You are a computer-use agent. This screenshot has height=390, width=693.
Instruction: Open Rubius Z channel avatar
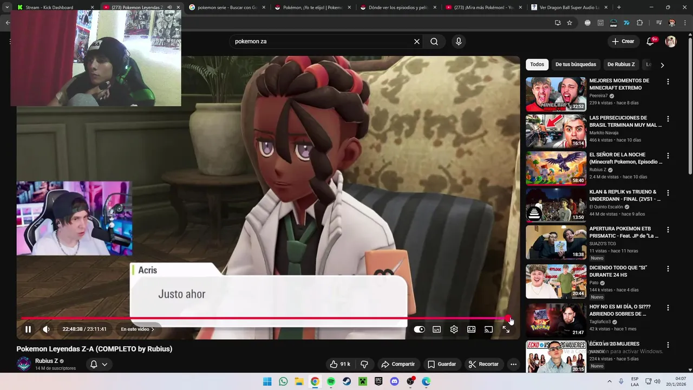click(24, 364)
